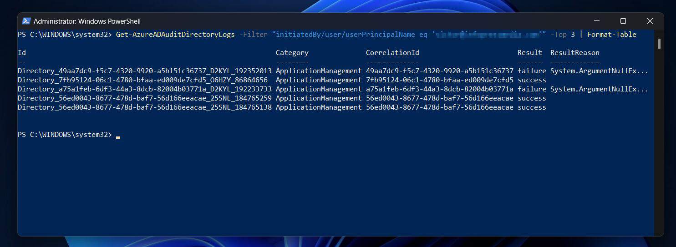Click Id Directory_56ed0043 ending 184765138
Viewport: 676px width, 247px height.
point(145,107)
